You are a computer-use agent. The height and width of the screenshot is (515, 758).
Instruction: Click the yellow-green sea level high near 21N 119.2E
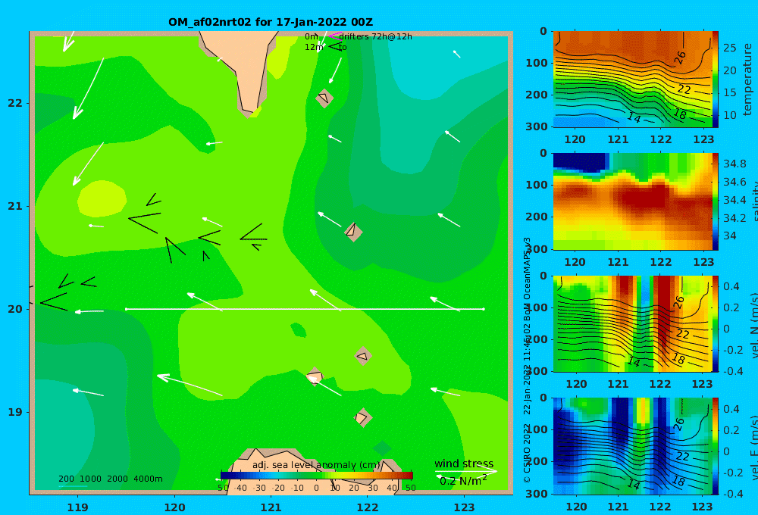tap(102, 198)
